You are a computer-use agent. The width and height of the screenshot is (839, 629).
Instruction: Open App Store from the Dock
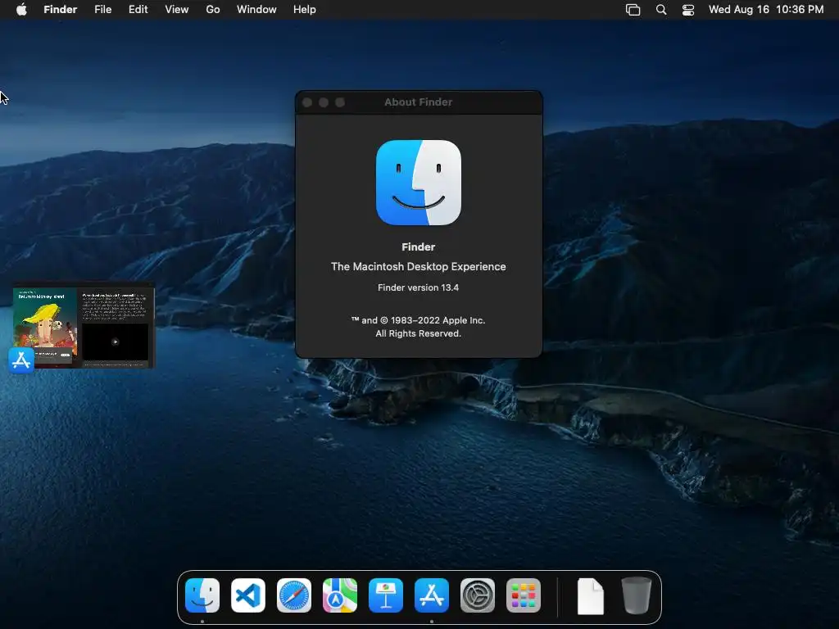pyautogui.click(x=432, y=595)
